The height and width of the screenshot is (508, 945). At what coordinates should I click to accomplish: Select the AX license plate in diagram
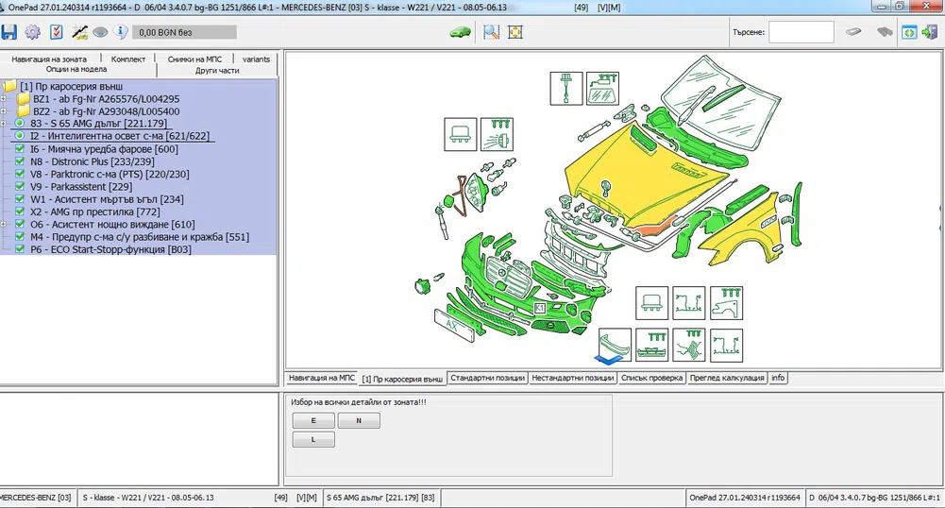(454, 326)
